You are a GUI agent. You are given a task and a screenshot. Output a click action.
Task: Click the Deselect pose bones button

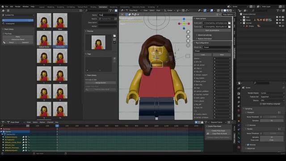25,42
